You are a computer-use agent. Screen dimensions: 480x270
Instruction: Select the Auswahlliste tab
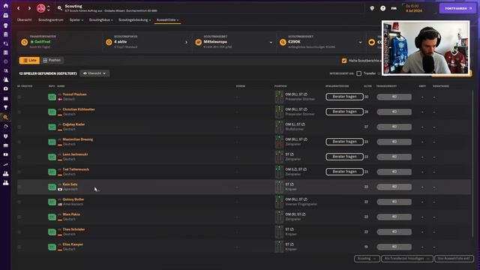click(167, 20)
